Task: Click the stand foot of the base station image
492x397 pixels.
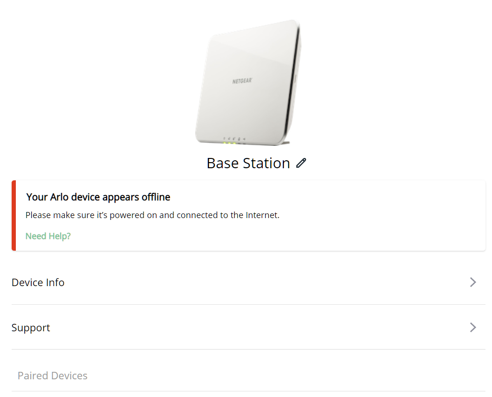Action: pos(284,143)
